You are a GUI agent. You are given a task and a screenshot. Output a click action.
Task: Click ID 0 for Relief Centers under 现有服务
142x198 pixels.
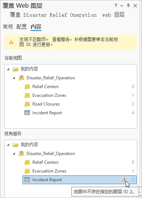(133, 162)
